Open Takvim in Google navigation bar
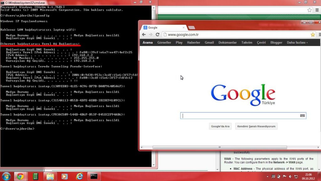 [x=247, y=43]
